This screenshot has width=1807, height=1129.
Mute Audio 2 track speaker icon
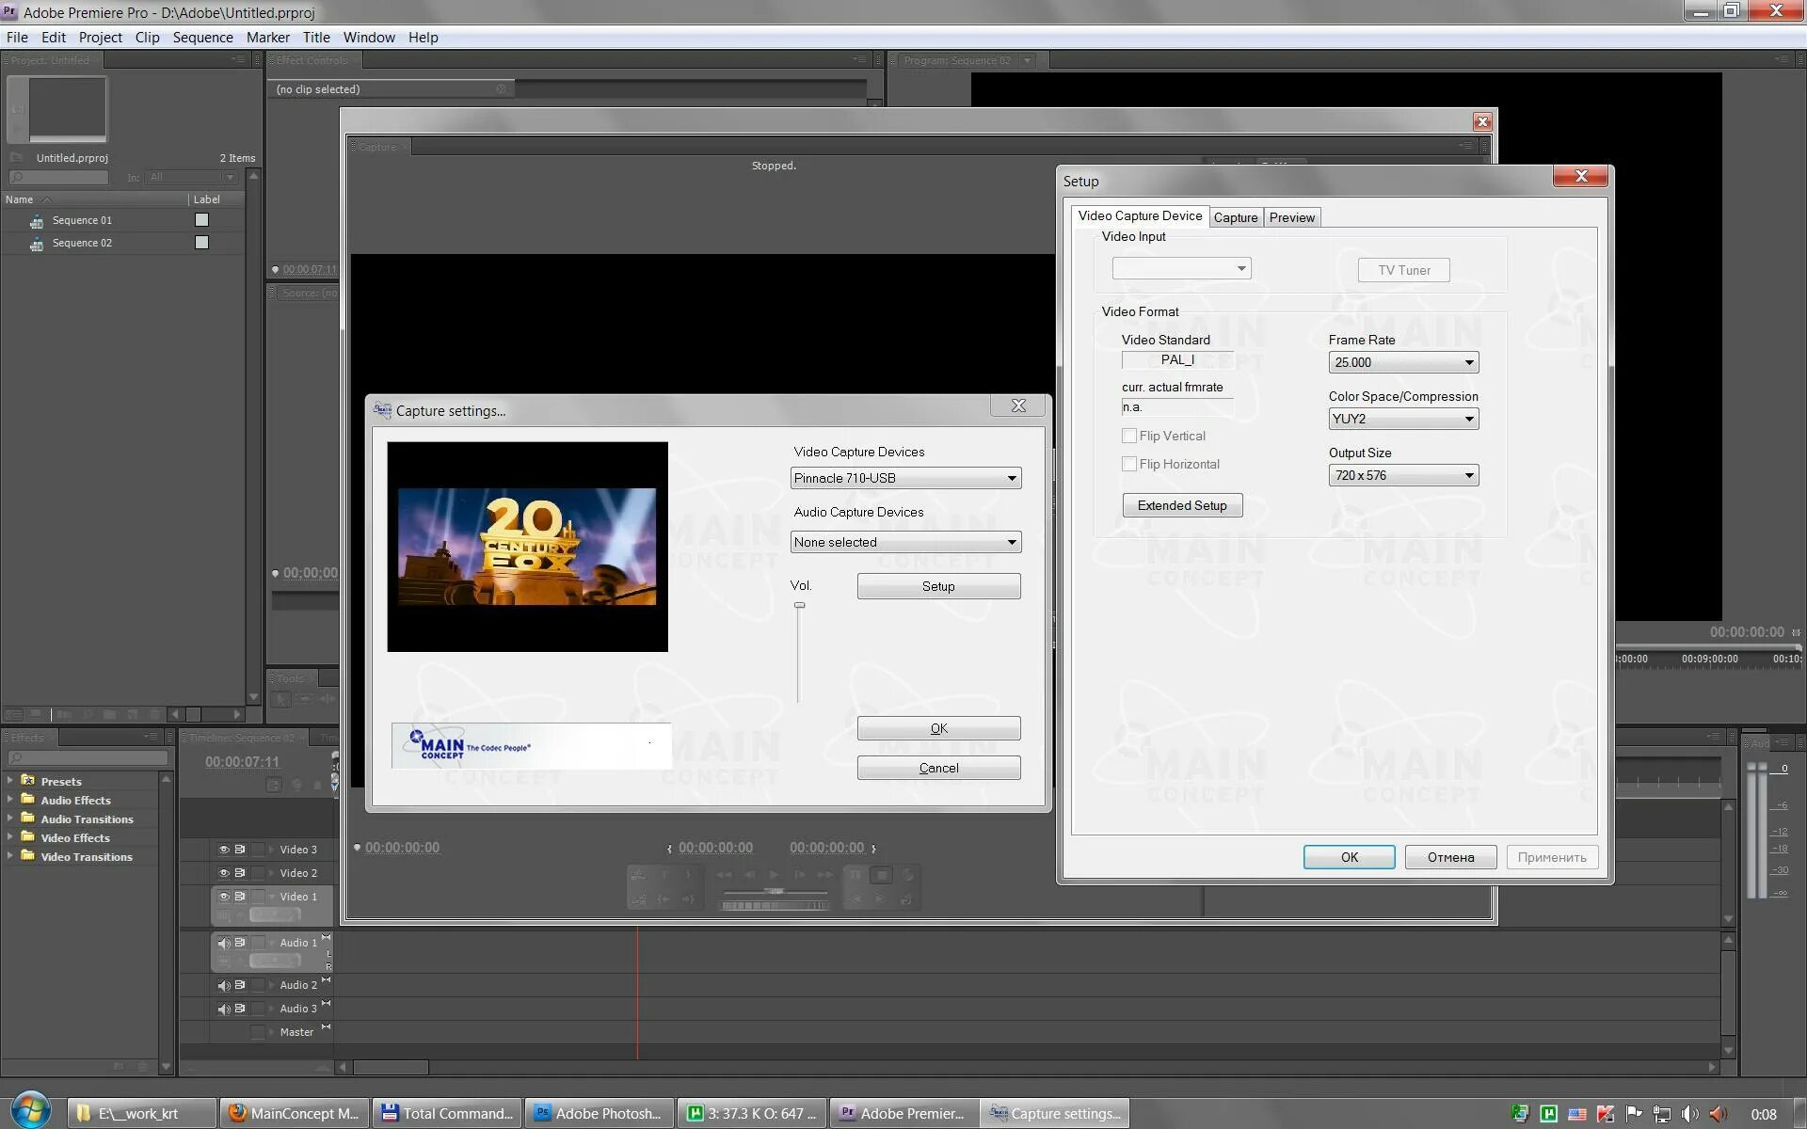[224, 985]
